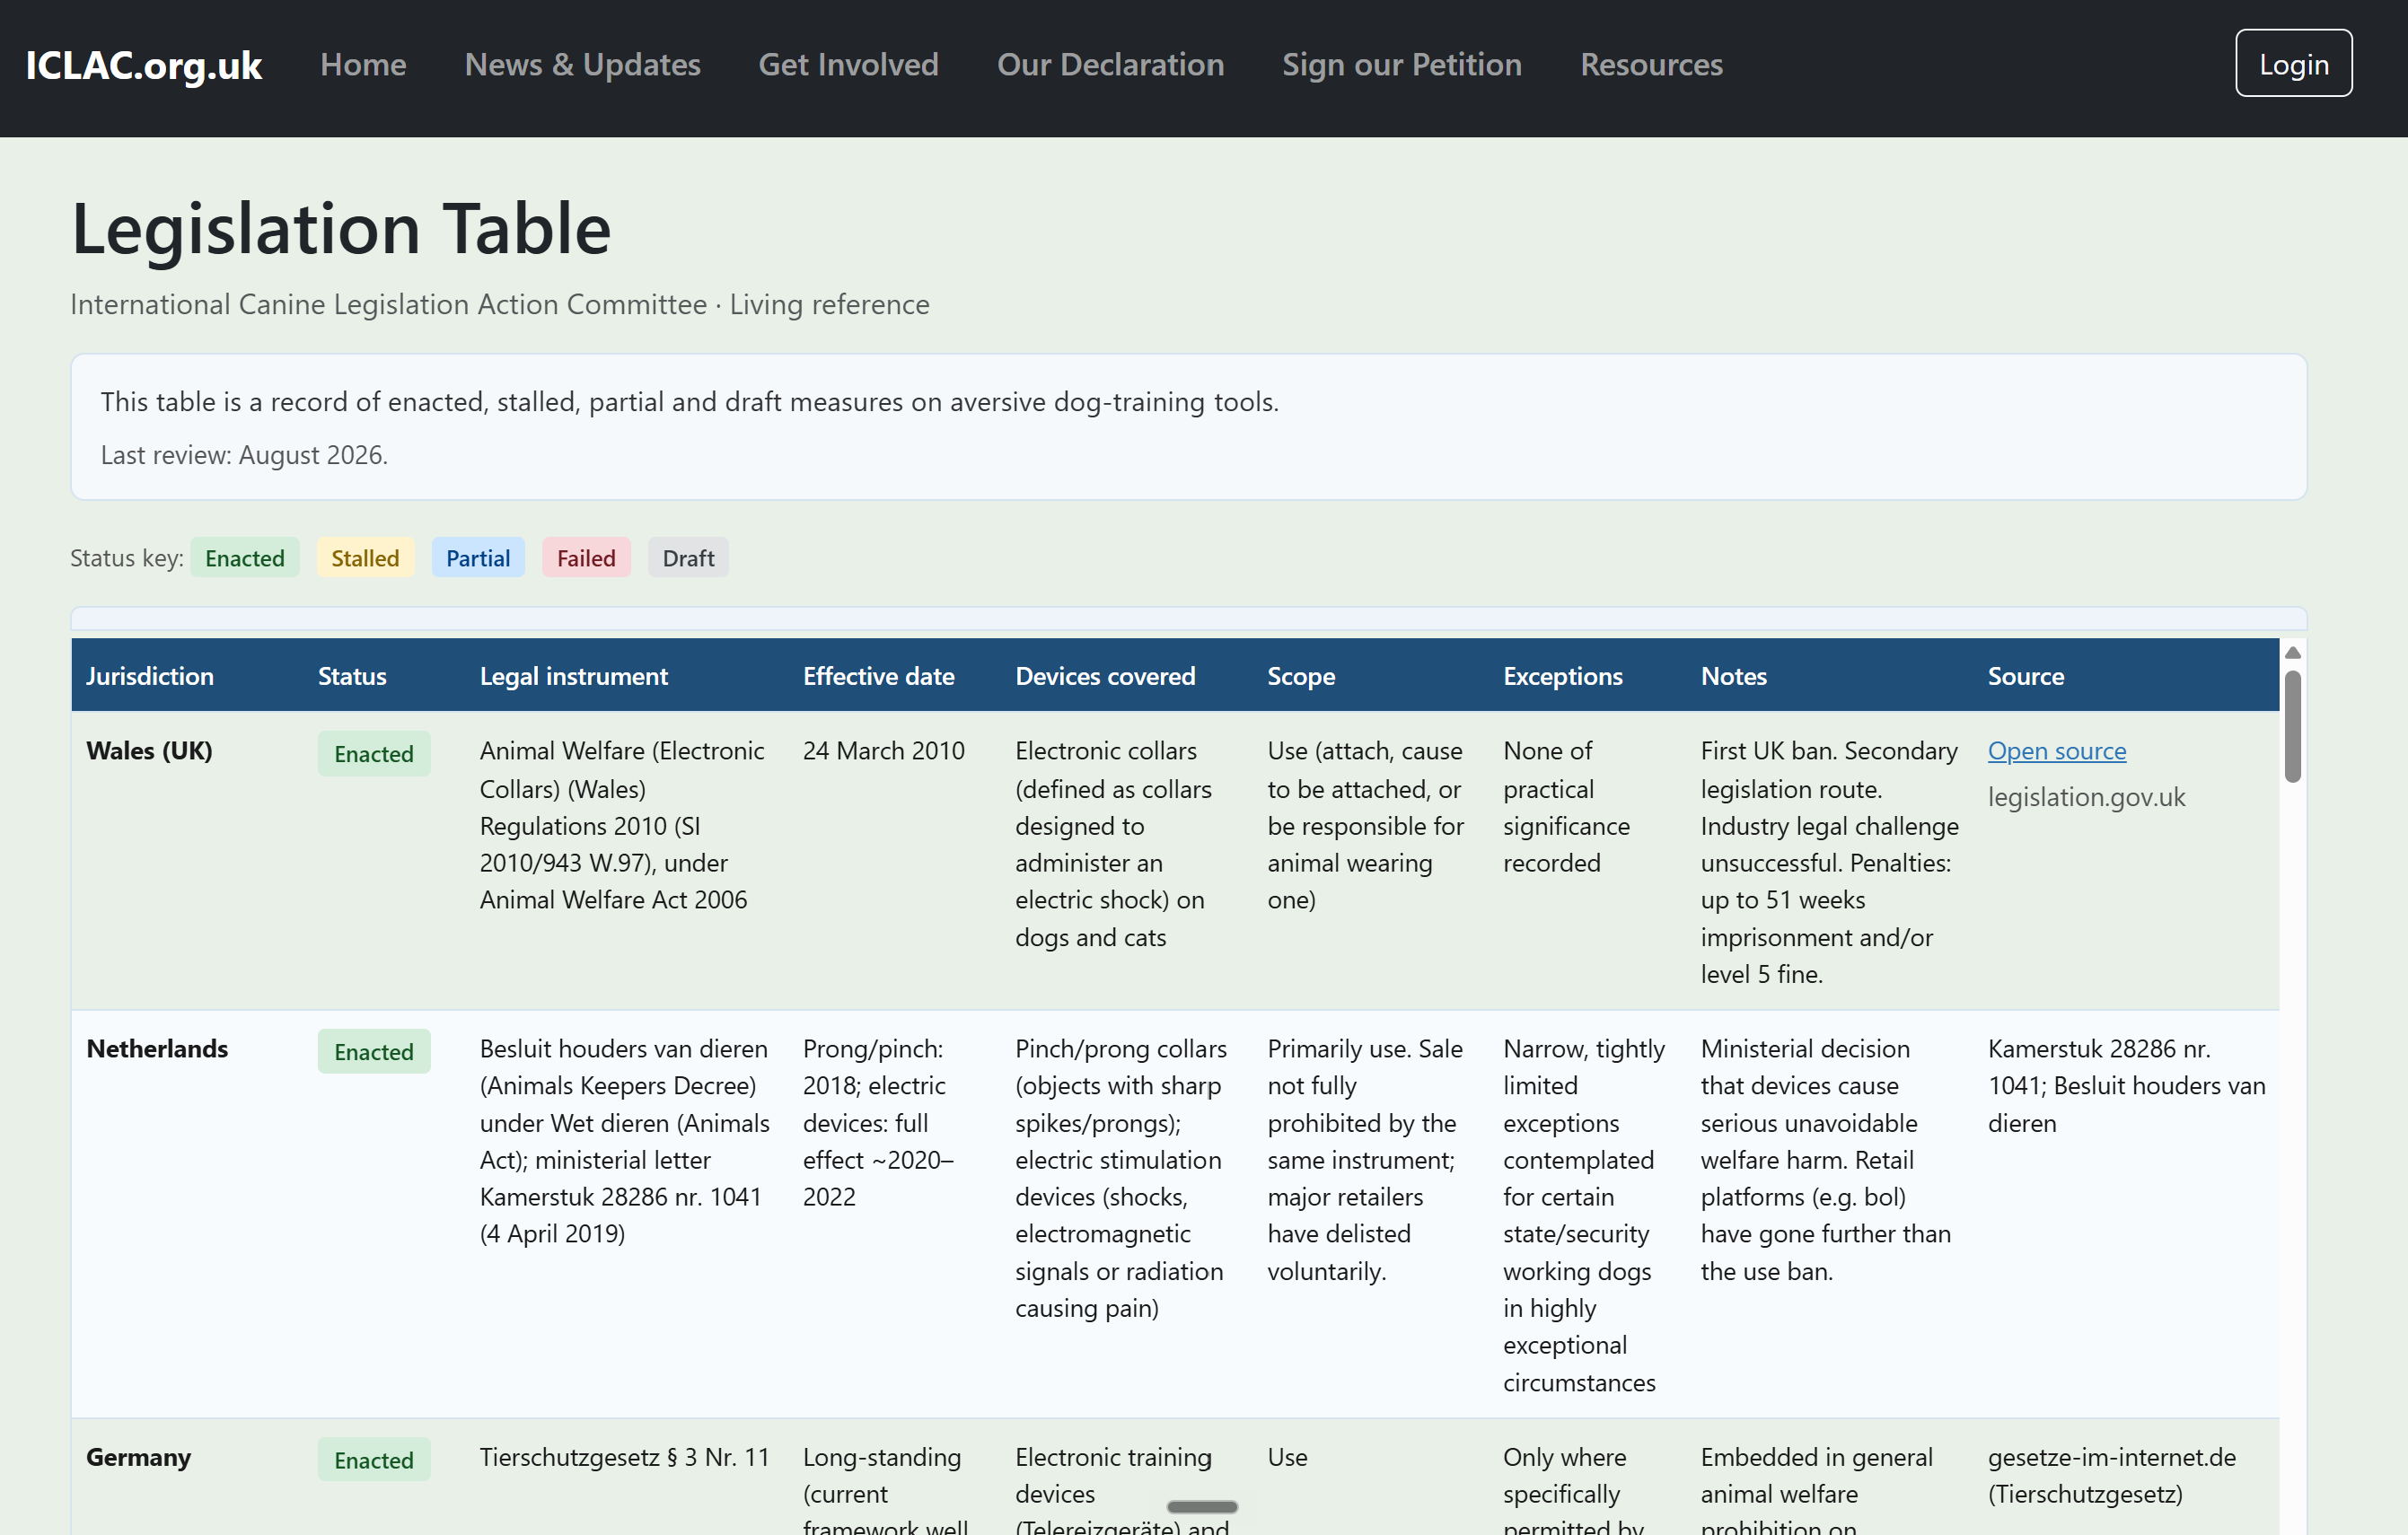Click the Effective date column header
The image size is (2408, 1535).
(x=878, y=676)
